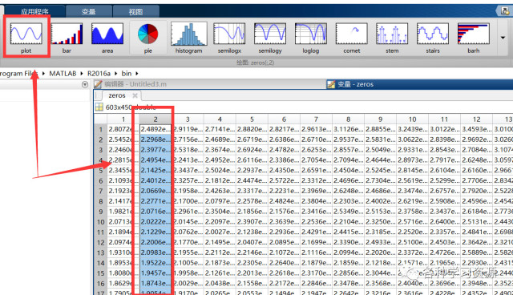Open the 应用程序 ribbon tab
The width and height of the screenshot is (513, 295).
click(x=34, y=12)
